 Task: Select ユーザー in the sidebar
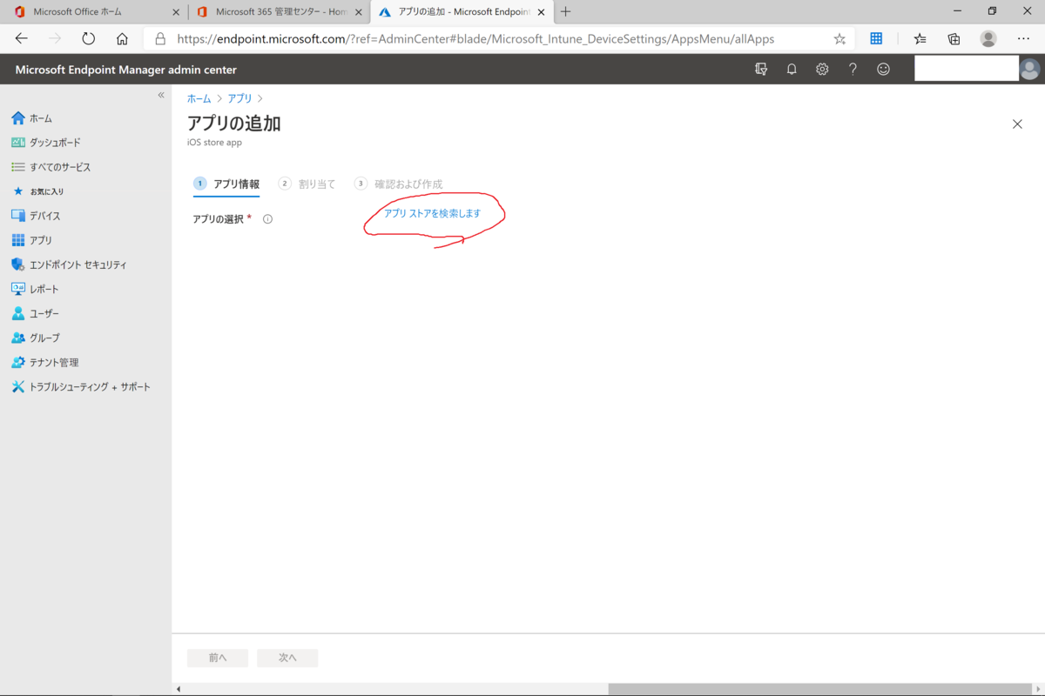(44, 313)
